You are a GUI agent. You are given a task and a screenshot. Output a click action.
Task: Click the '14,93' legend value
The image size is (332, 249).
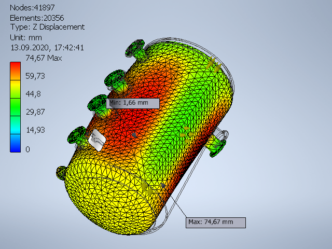(35, 130)
